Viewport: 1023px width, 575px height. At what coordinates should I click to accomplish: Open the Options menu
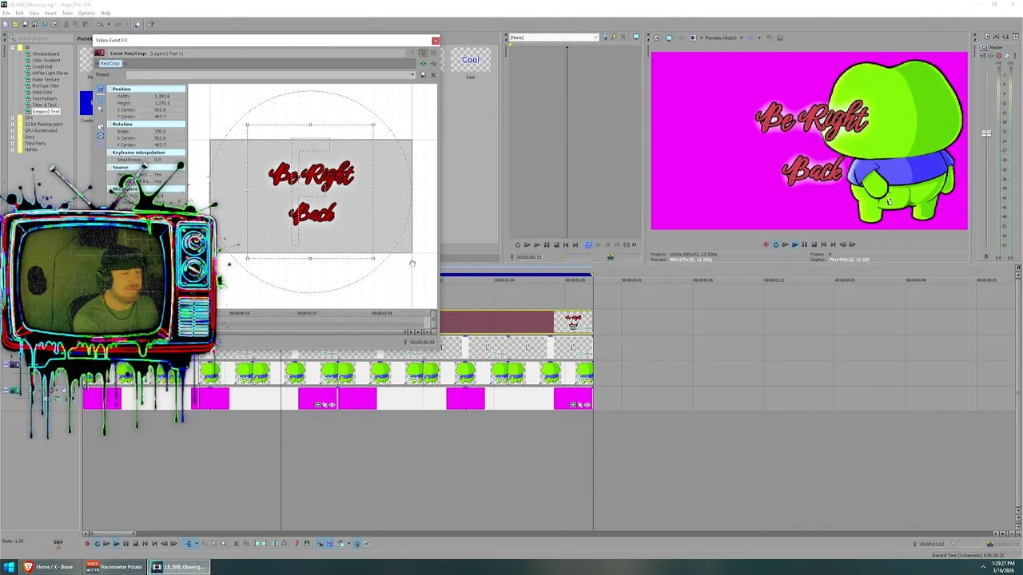click(86, 13)
